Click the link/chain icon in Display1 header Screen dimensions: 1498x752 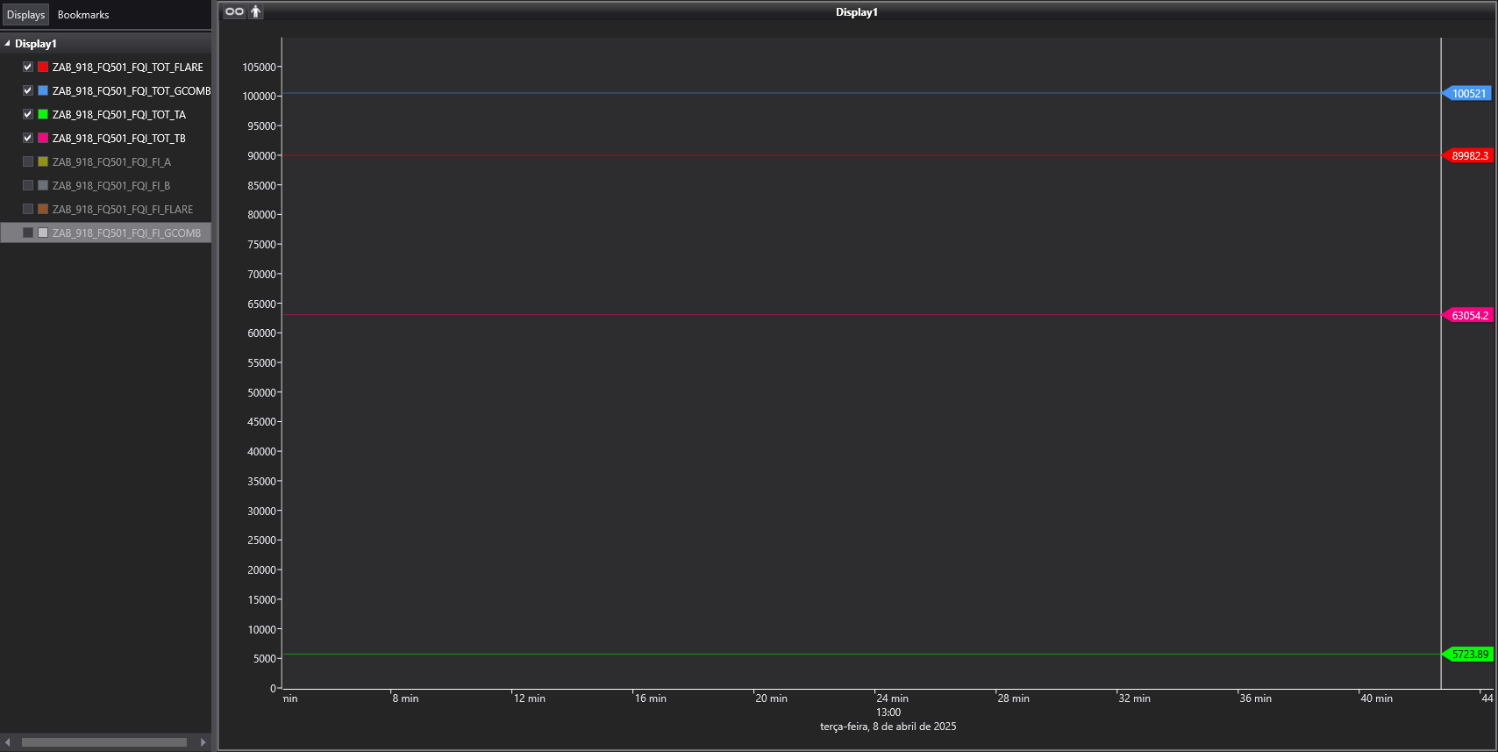tap(234, 11)
